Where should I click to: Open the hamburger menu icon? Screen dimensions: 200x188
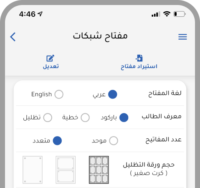pyautogui.click(x=182, y=37)
